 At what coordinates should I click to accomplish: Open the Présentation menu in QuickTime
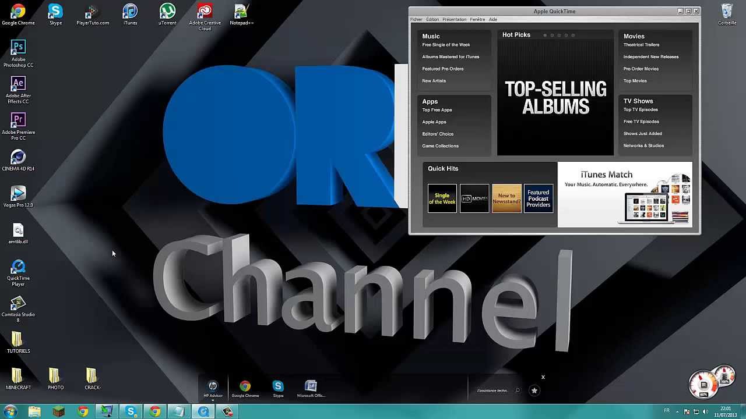tap(454, 19)
